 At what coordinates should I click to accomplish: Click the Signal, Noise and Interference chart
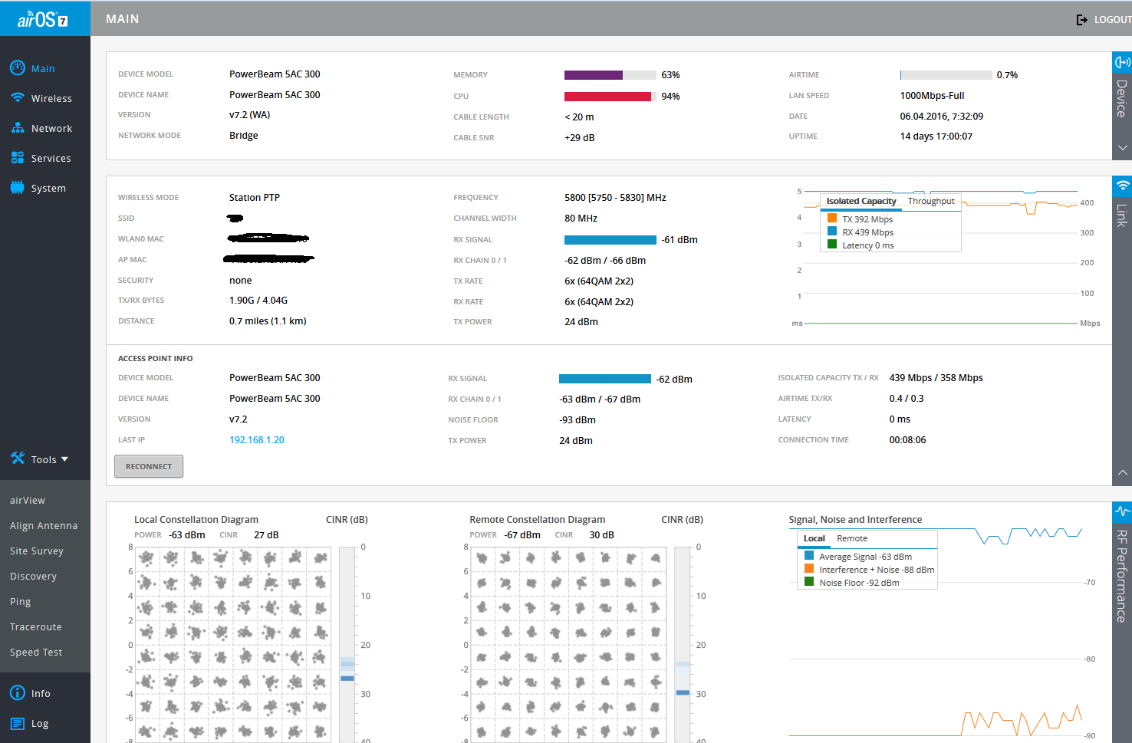coord(936,633)
